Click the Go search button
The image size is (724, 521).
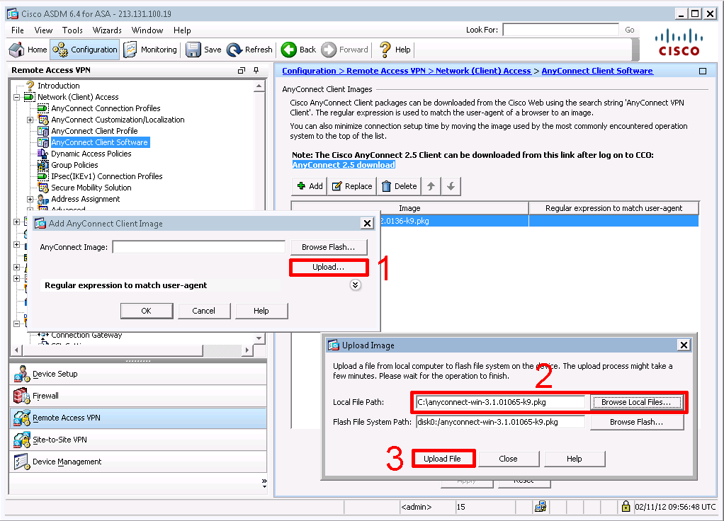coord(630,30)
